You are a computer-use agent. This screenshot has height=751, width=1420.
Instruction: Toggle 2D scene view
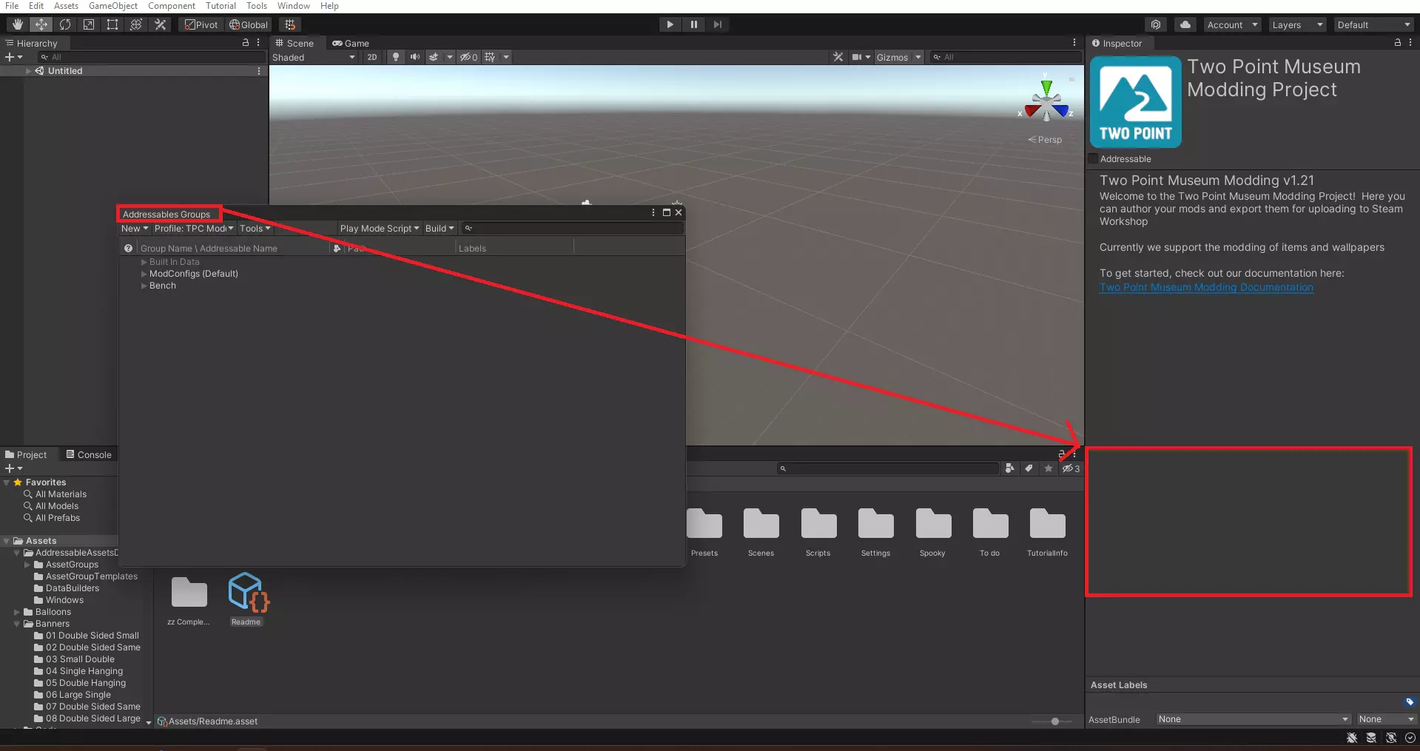tap(371, 57)
